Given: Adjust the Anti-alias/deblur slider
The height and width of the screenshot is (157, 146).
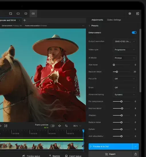Looking at the screenshot, I should pyautogui.click(x=121, y=136).
